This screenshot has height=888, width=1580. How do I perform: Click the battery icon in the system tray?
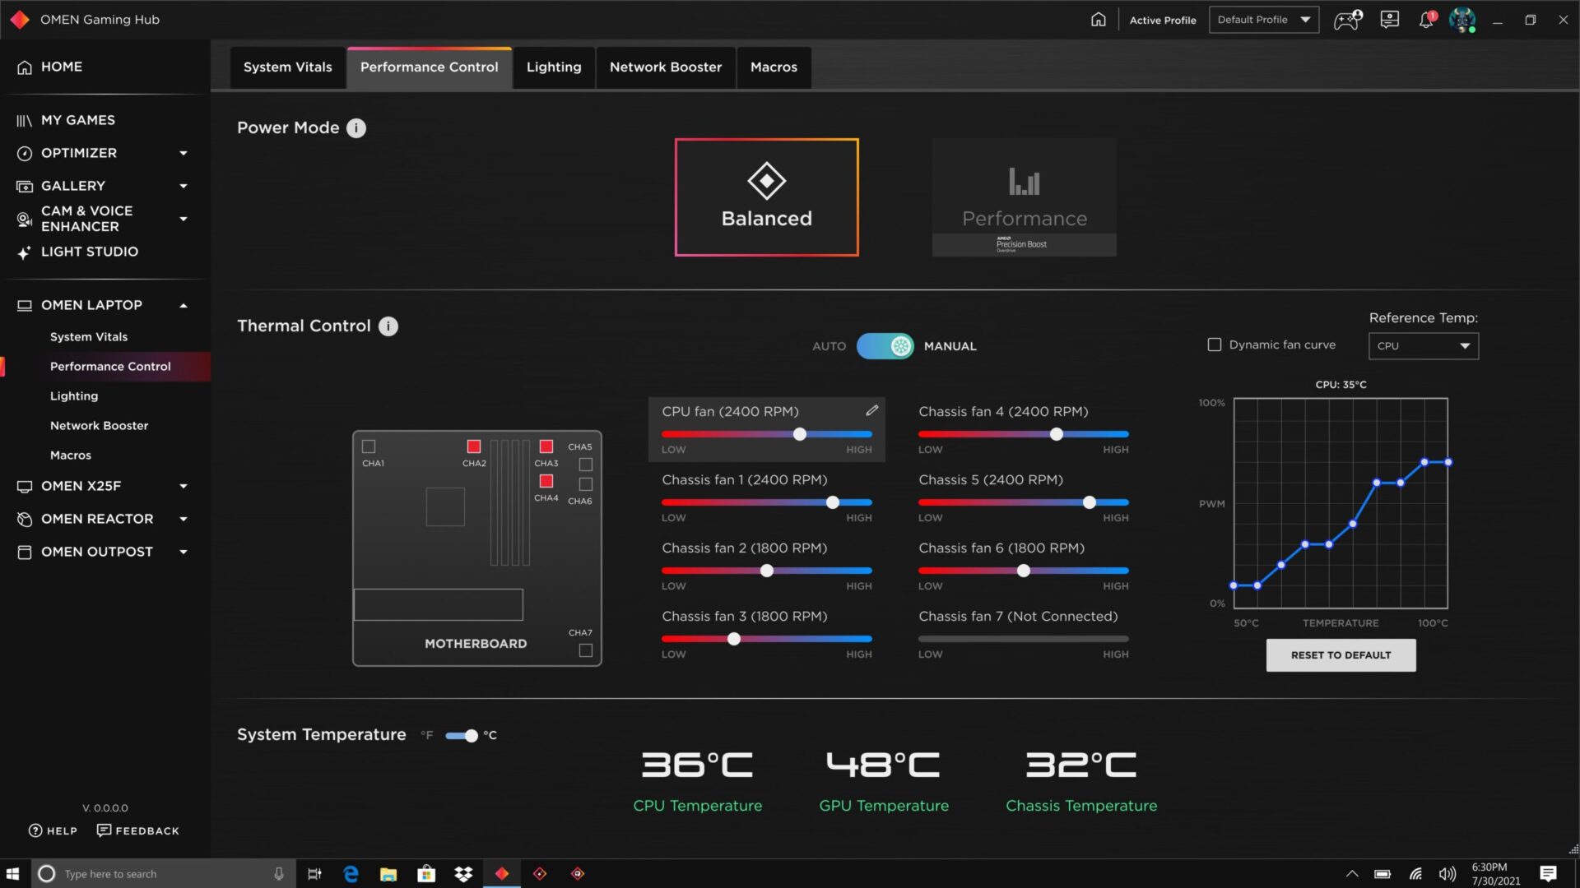1382,873
